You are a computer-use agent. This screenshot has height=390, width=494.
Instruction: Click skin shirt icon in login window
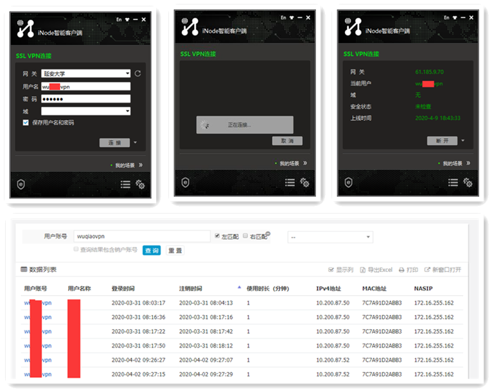[x=127, y=19]
